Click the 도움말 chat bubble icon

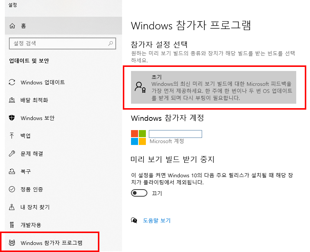134,220
